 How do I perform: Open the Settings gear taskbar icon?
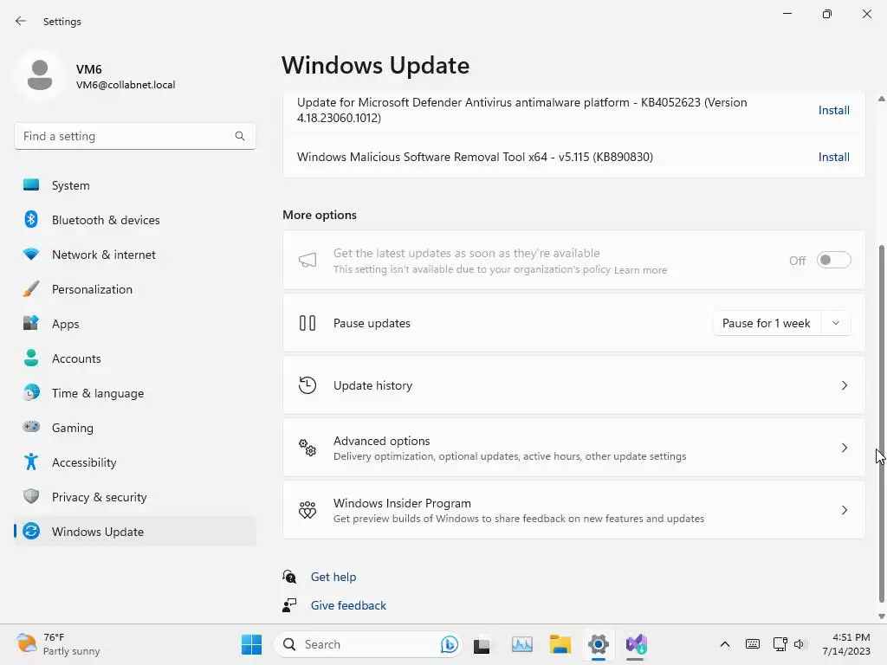[x=598, y=644]
